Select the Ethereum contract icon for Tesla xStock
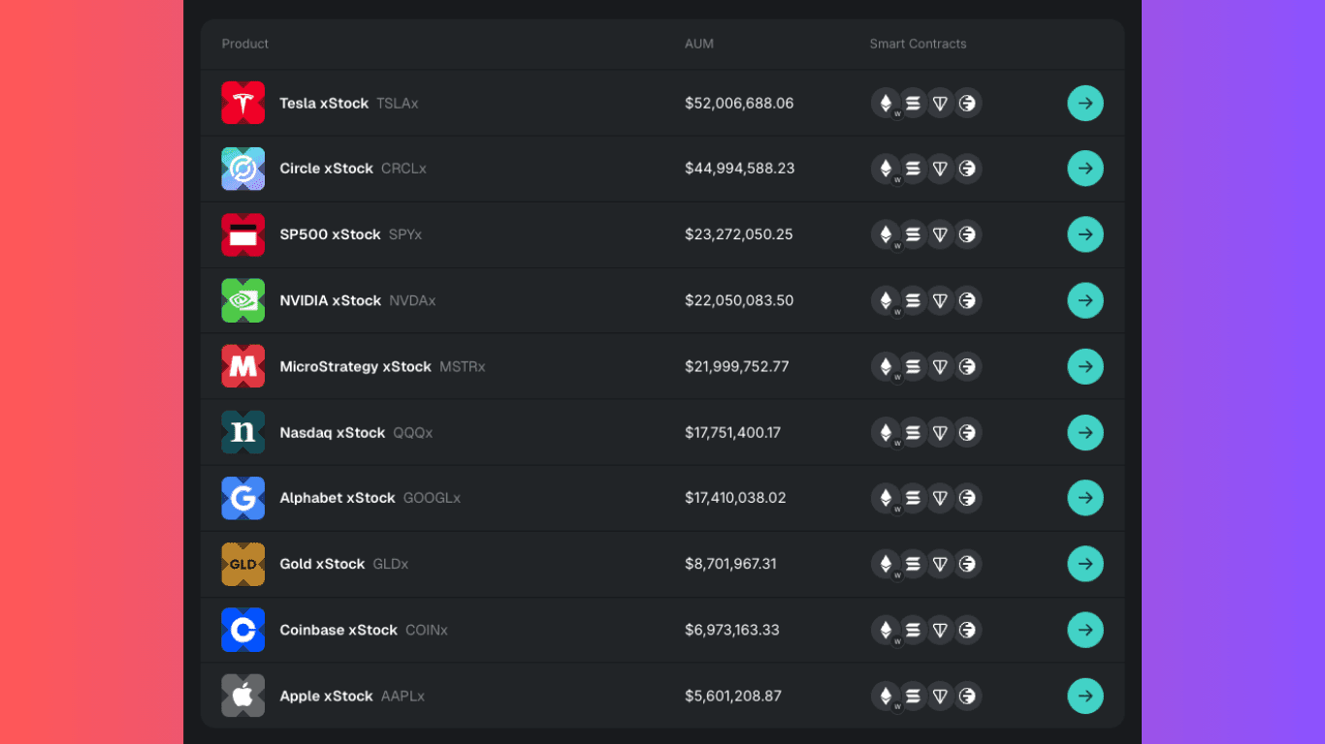 (886, 103)
